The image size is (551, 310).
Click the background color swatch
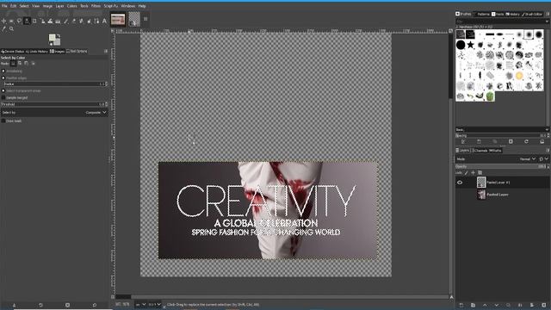click(x=57, y=42)
